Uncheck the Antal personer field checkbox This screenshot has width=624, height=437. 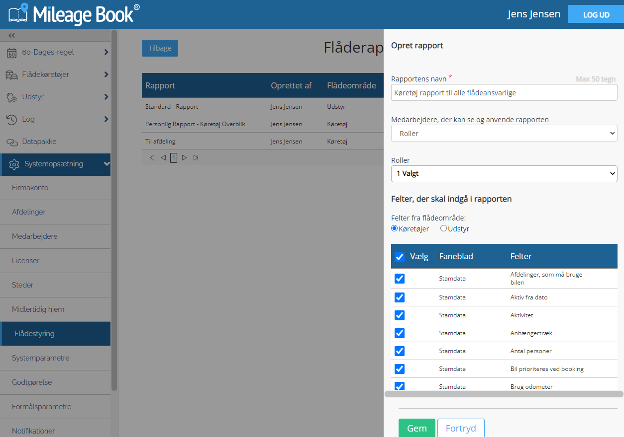click(400, 351)
